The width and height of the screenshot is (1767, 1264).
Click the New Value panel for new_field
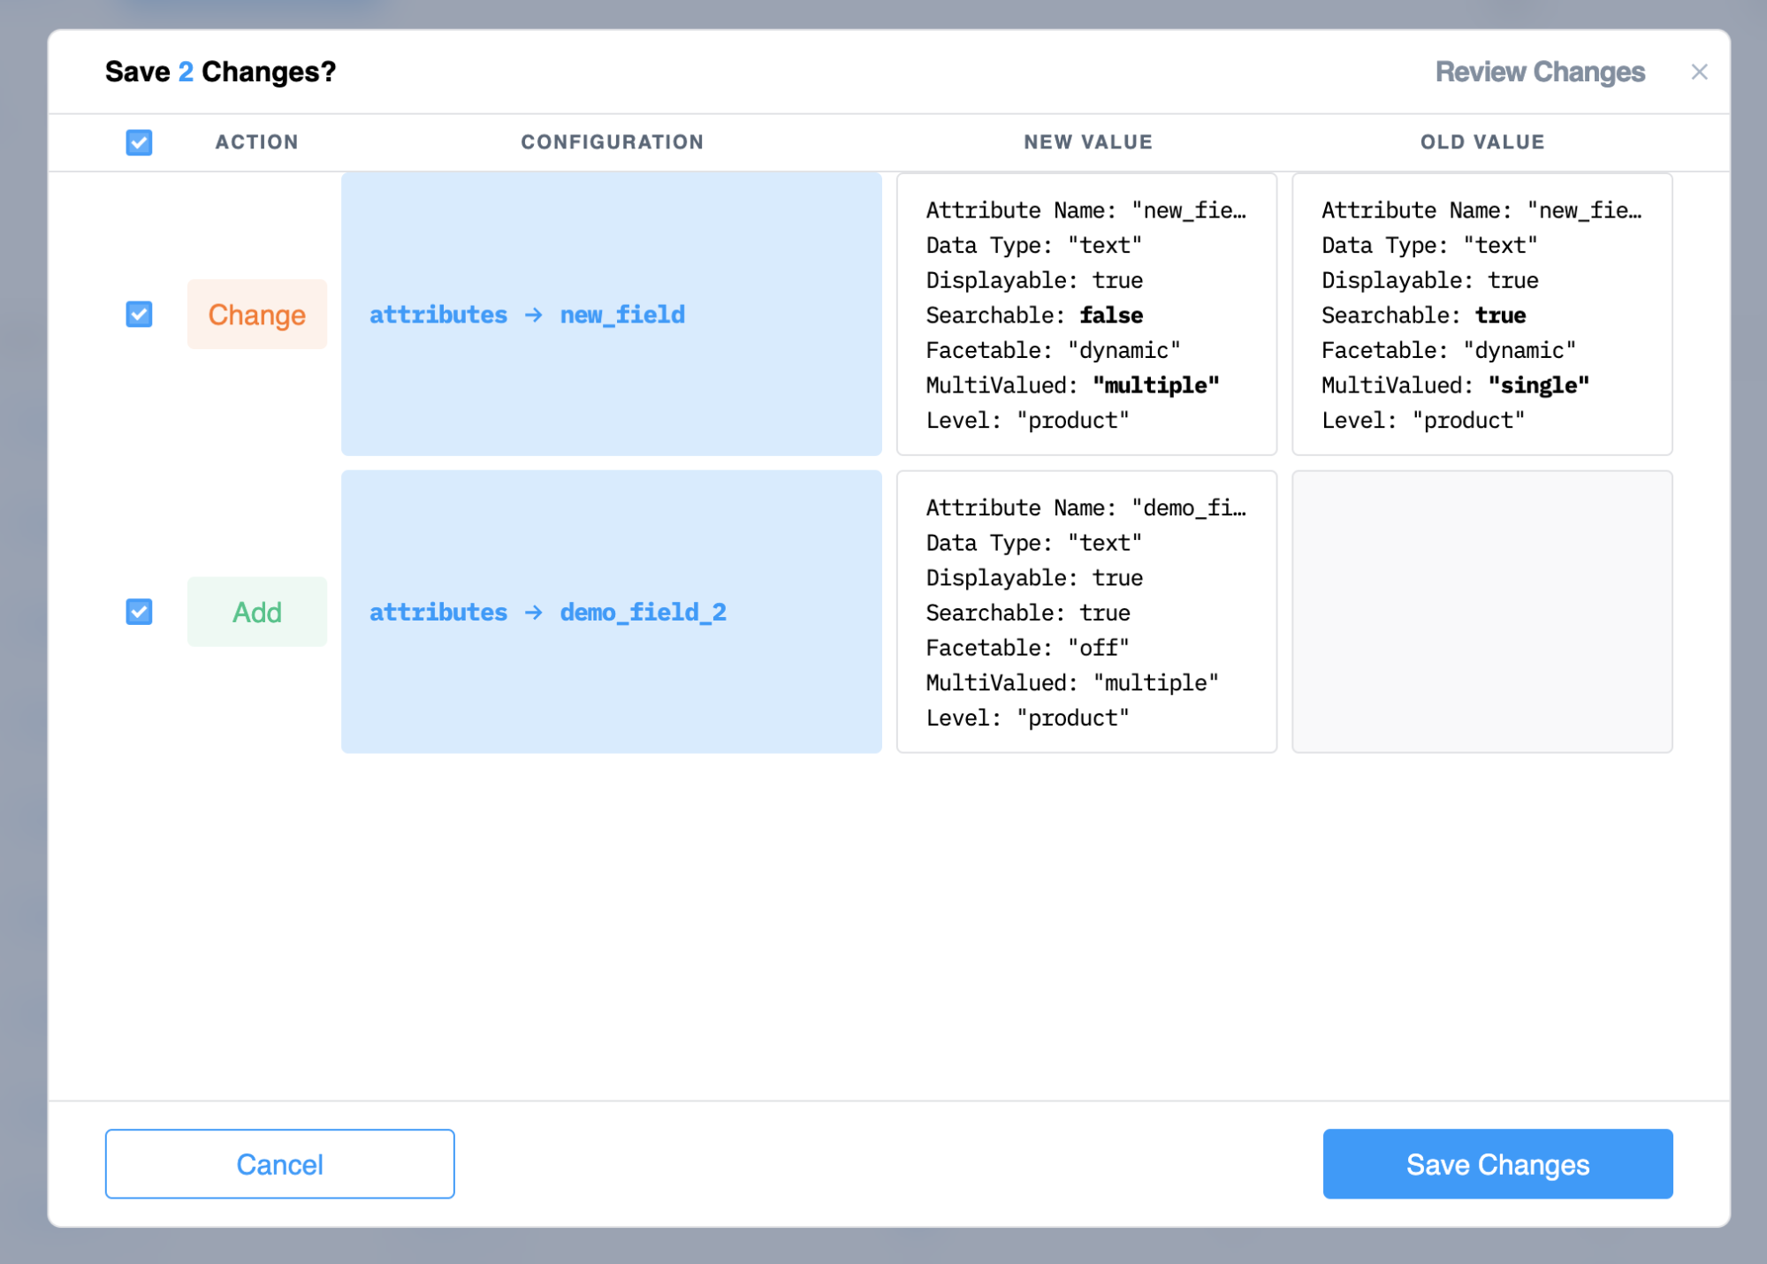(x=1085, y=315)
